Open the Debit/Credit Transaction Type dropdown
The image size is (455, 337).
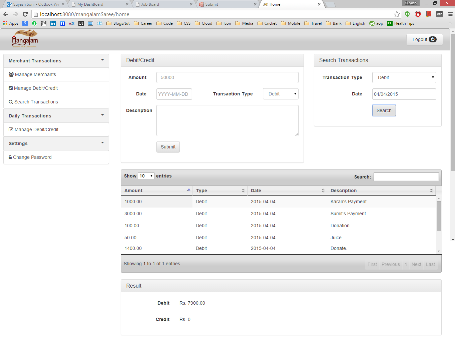[281, 94]
